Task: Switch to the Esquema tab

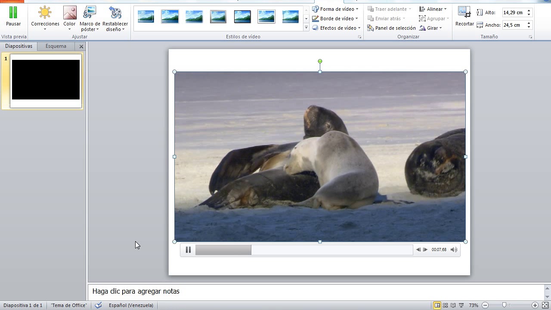Action: click(x=56, y=46)
